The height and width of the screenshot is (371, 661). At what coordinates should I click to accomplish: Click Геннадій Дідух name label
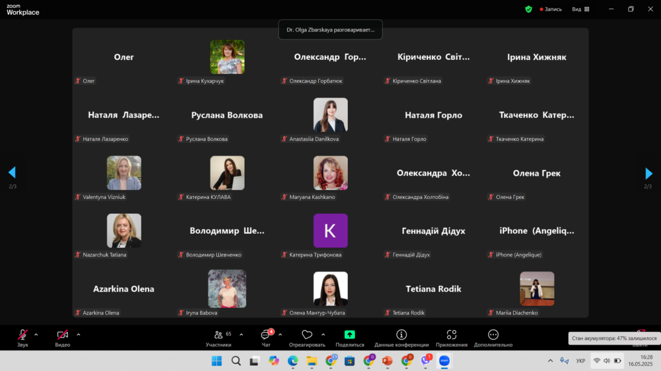(x=411, y=254)
